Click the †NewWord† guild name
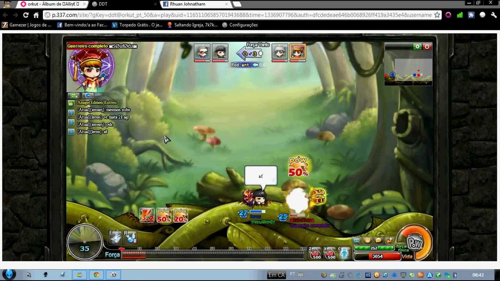 click(x=263, y=222)
